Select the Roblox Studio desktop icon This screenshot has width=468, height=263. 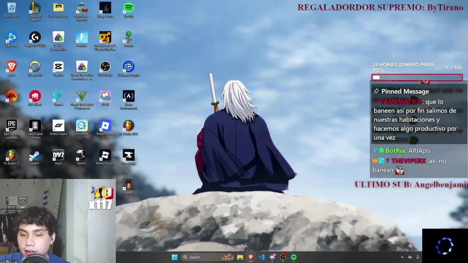pyautogui.click(x=105, y=157)
